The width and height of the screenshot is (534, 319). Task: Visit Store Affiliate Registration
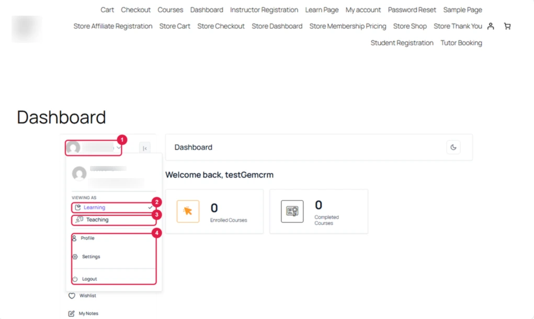click(113, 26)
